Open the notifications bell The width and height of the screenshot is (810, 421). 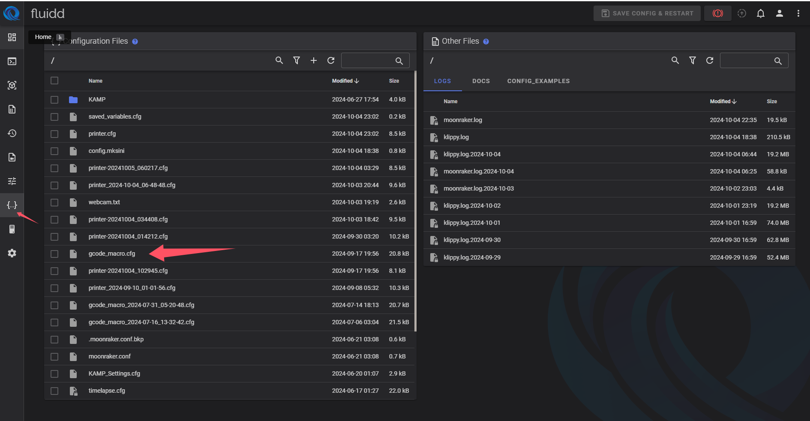pyautogui.click(x=760, y=13)
